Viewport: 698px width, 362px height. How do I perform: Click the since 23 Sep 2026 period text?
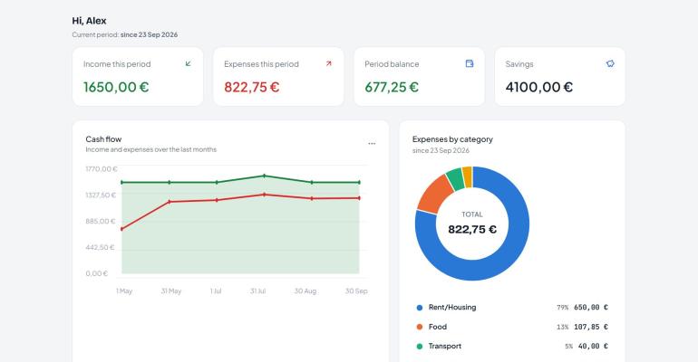[x=149, y=34]
